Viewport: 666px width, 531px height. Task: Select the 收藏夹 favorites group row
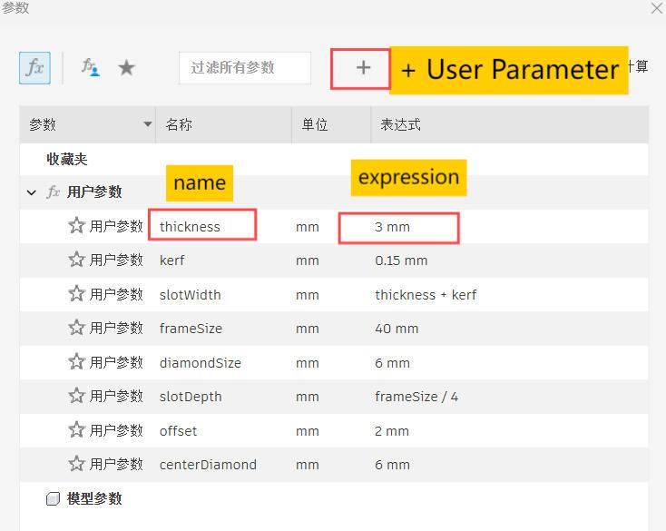(x=334, y=160)
